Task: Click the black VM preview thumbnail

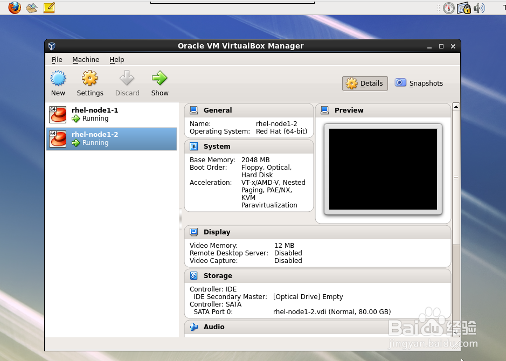Action: [x=383, y=169]
